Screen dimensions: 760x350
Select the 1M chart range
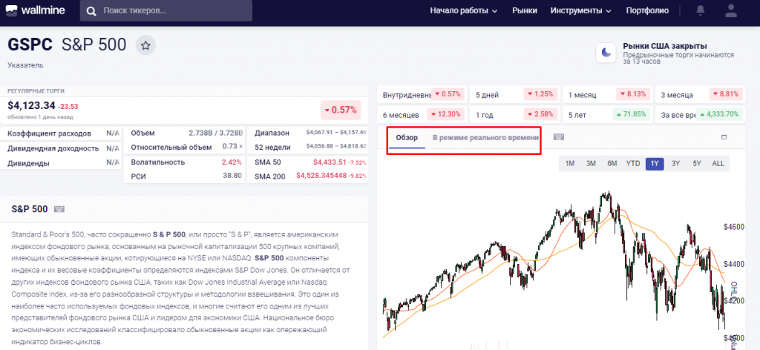pyautogui.click(x=570, y=163)
